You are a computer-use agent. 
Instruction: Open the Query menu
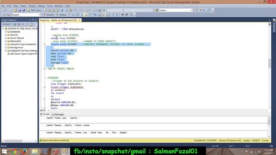tap(23, 6)
